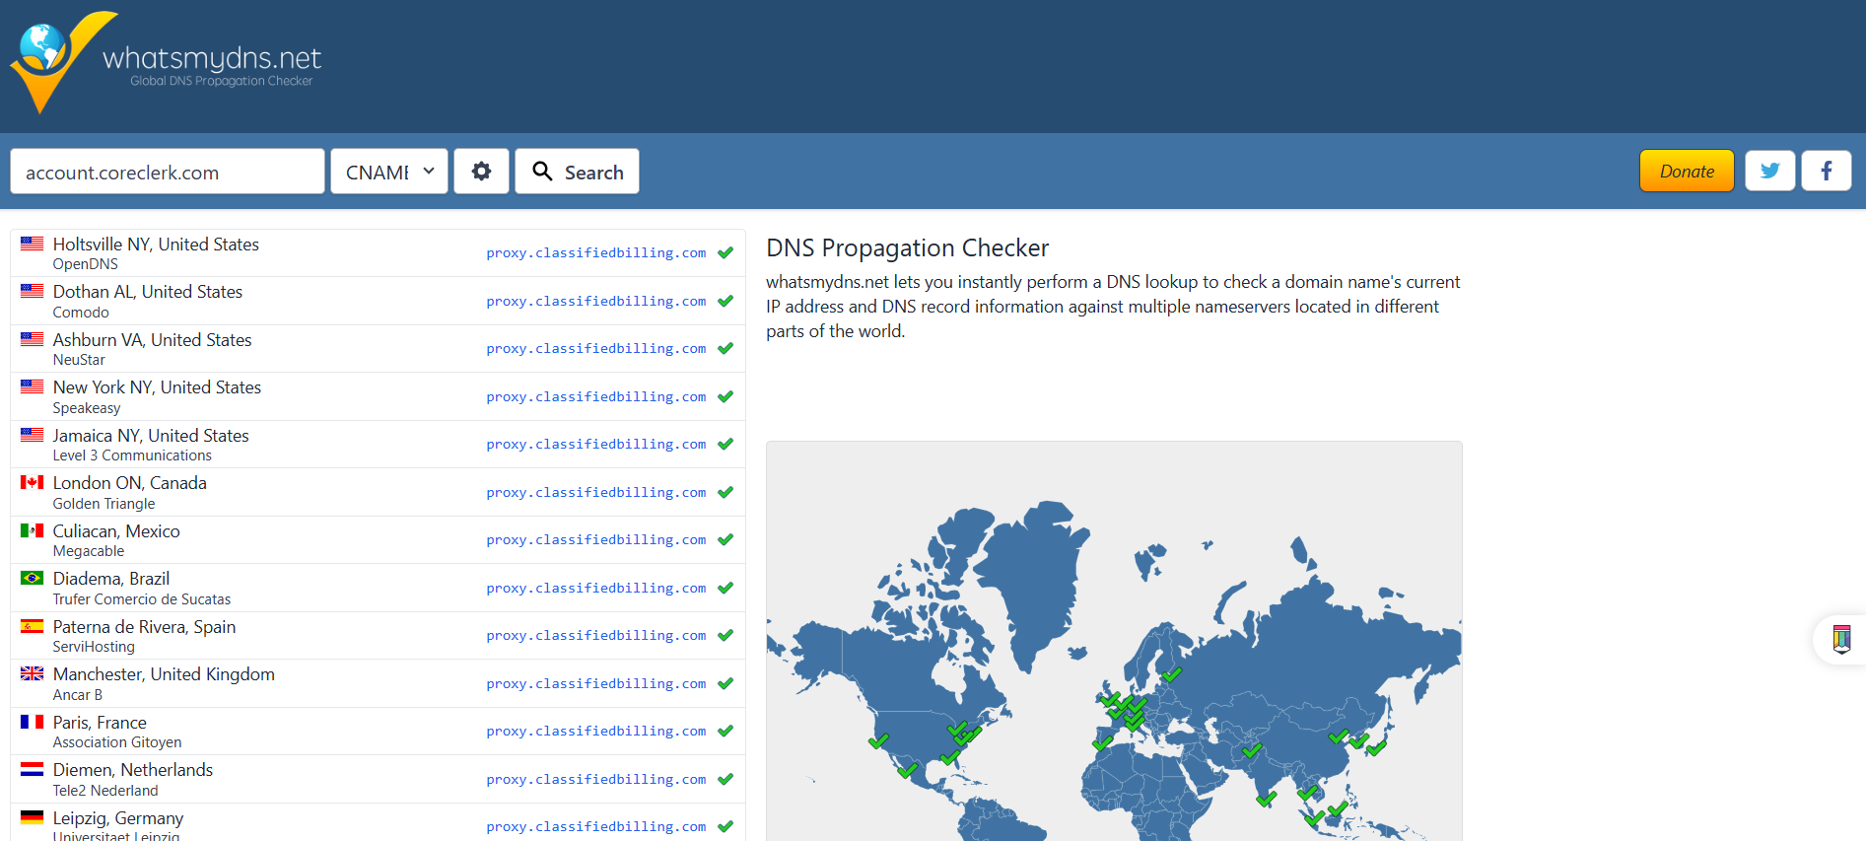
Task: Click the green checkmark in Leipzig row
Action: click(x=726, y=826)
